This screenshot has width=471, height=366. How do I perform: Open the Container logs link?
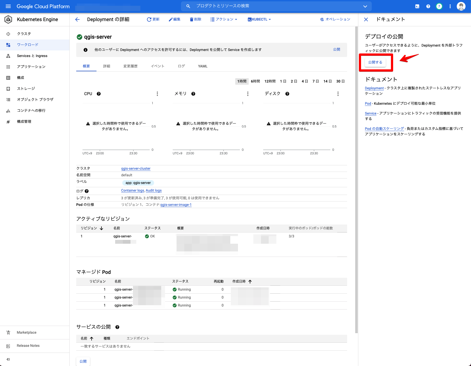tap(133, 191)
